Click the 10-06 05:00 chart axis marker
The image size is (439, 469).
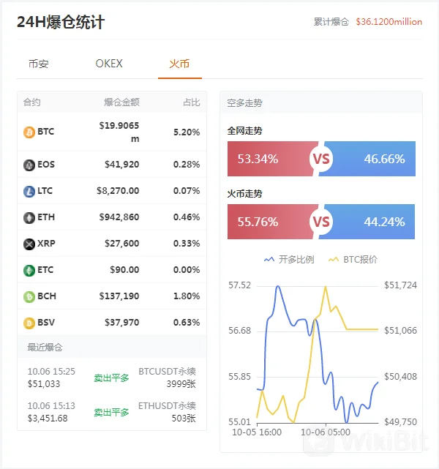pyautogui.click(x=326, y=432)
